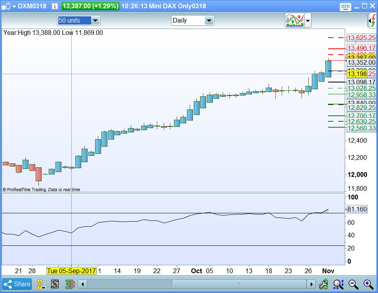Click the drawing objects list icon
The height and width of the screenshot is (293, 378).
tap(55, 284)
